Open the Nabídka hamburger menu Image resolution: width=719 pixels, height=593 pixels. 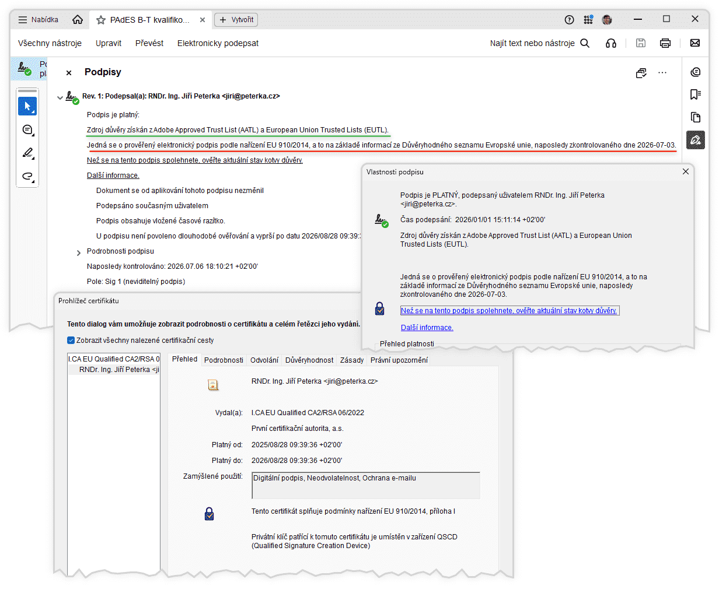tap(38, 20)
